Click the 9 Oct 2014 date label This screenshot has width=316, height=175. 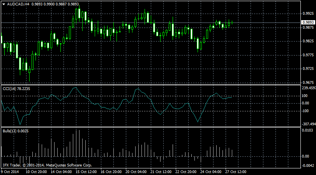coord(10,172)
